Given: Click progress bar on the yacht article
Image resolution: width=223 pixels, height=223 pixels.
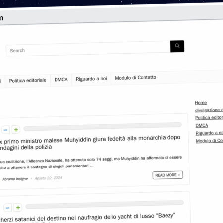Looking at the screenshot, I should 105,205.
